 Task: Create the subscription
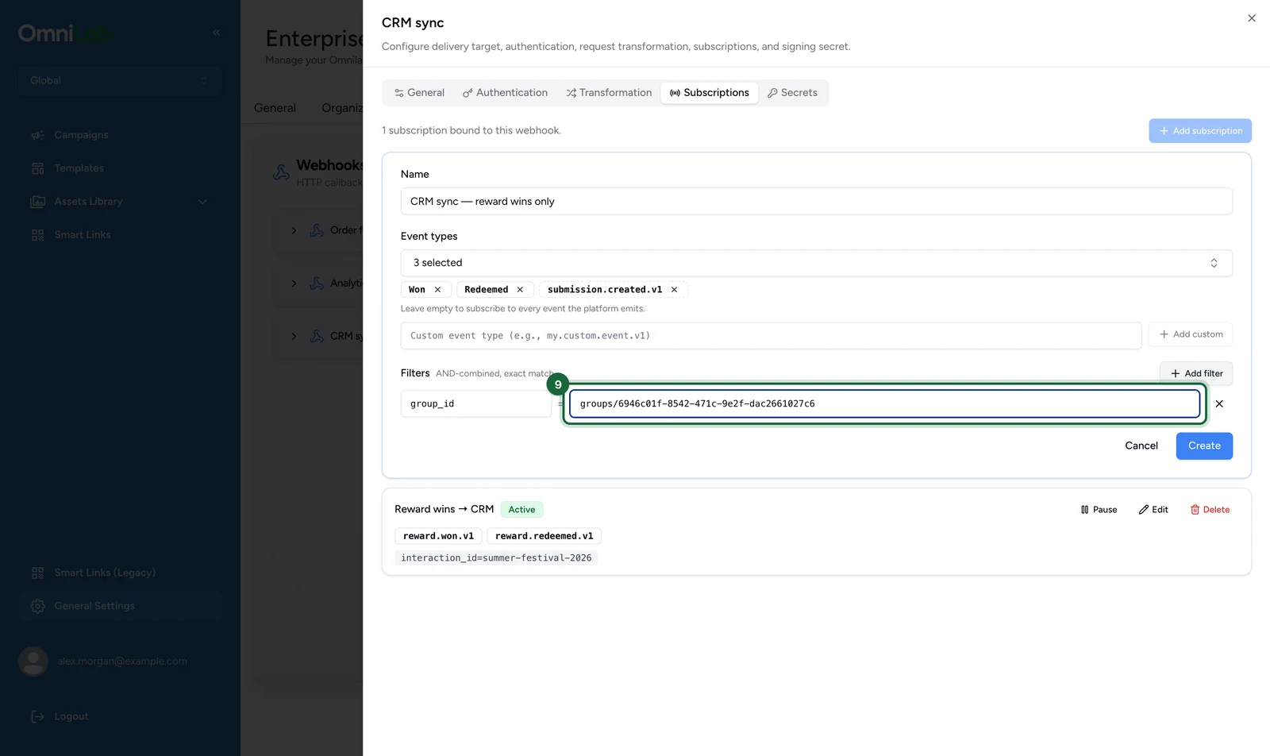[1204, 446]
